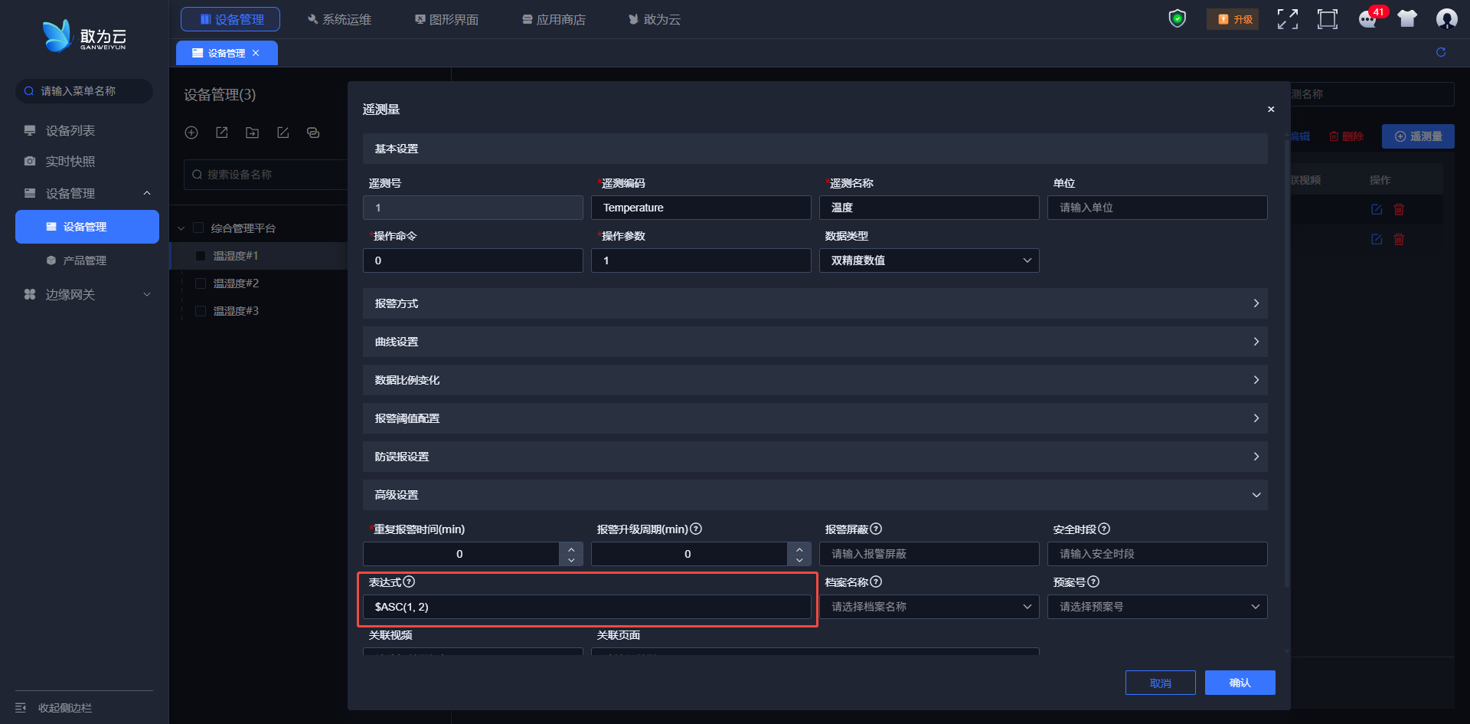The height and width of the screenshot is (724, 1470).
Task: Switch to the 系统运维 top menu
Action: [339, 19]
